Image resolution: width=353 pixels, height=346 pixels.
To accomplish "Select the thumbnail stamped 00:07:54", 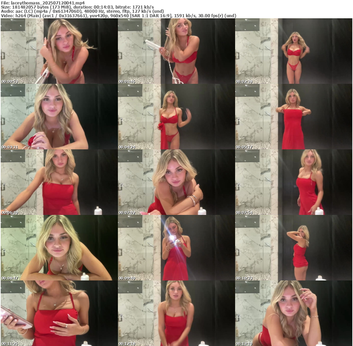I will [294, 182].
